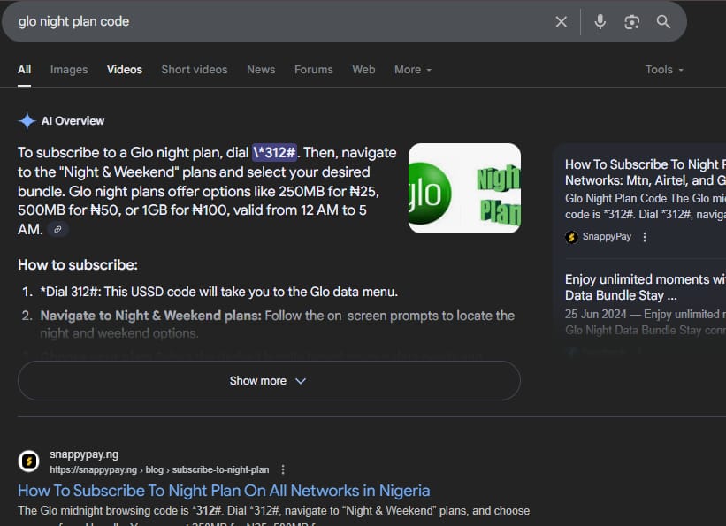726x526 pixels.
Task: Expand the More search filters dropdown
Action: pos(413,70)
